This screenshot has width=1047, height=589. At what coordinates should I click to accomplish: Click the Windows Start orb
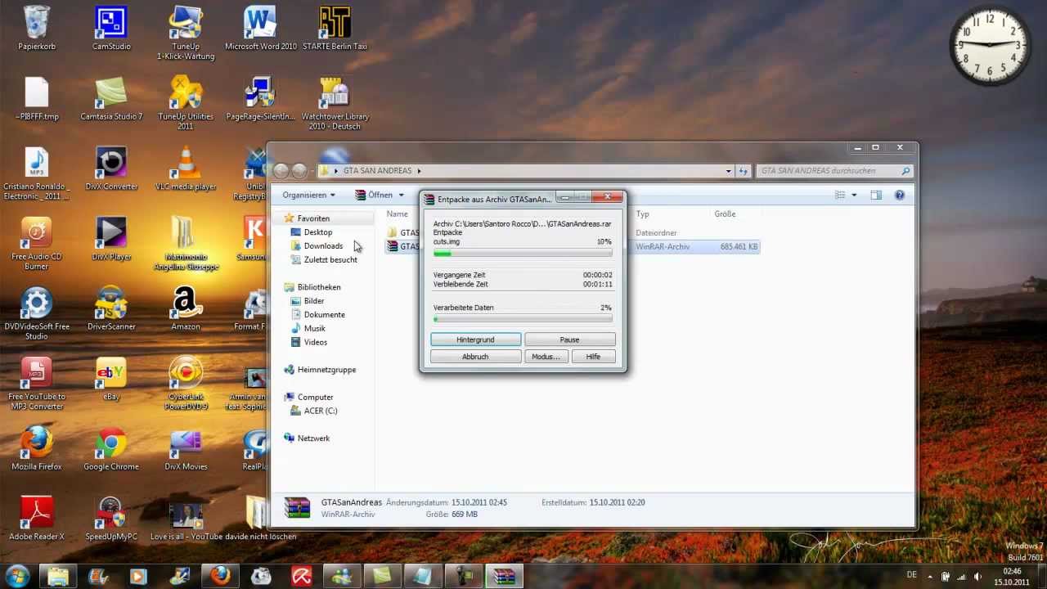(x=18, y=575)
